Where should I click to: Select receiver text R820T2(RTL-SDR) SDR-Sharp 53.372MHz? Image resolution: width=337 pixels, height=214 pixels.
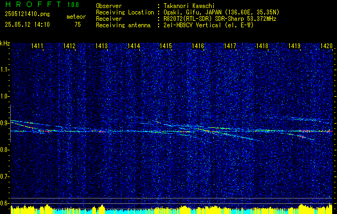[220, 19]
